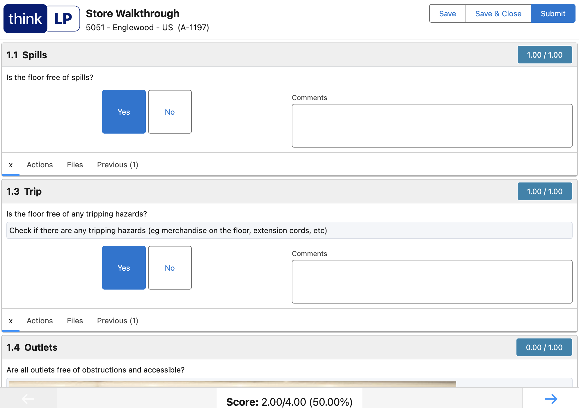Select Yes for floor free of spills

click(124, 112)
